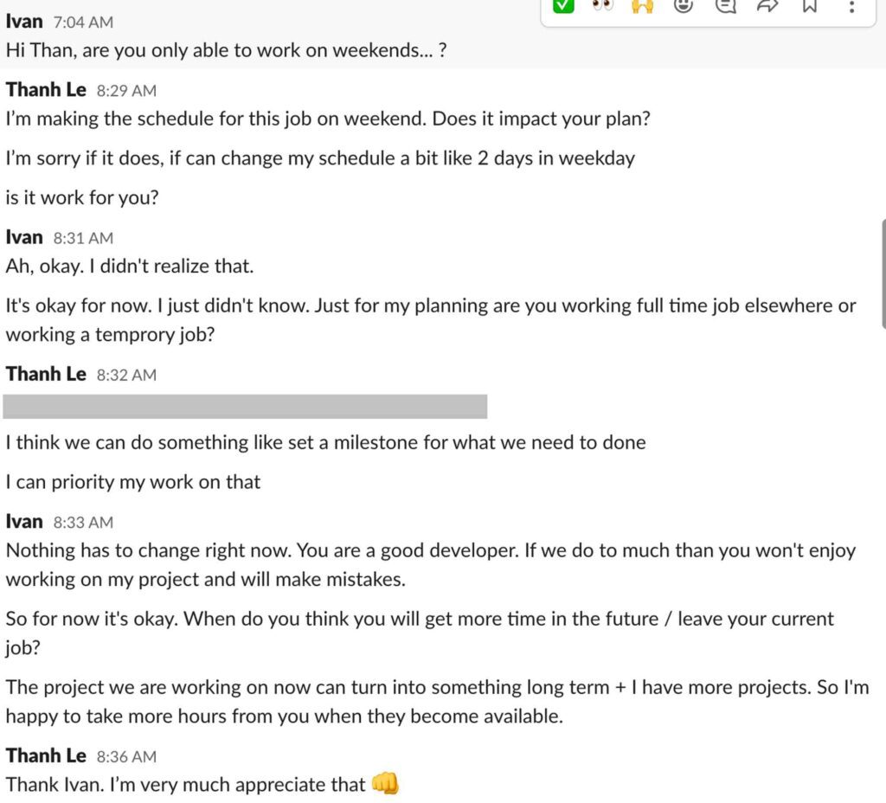Reply in thread via speech bubble icon
This screenshot has width=886, height=803.
[x=725, y=9]
